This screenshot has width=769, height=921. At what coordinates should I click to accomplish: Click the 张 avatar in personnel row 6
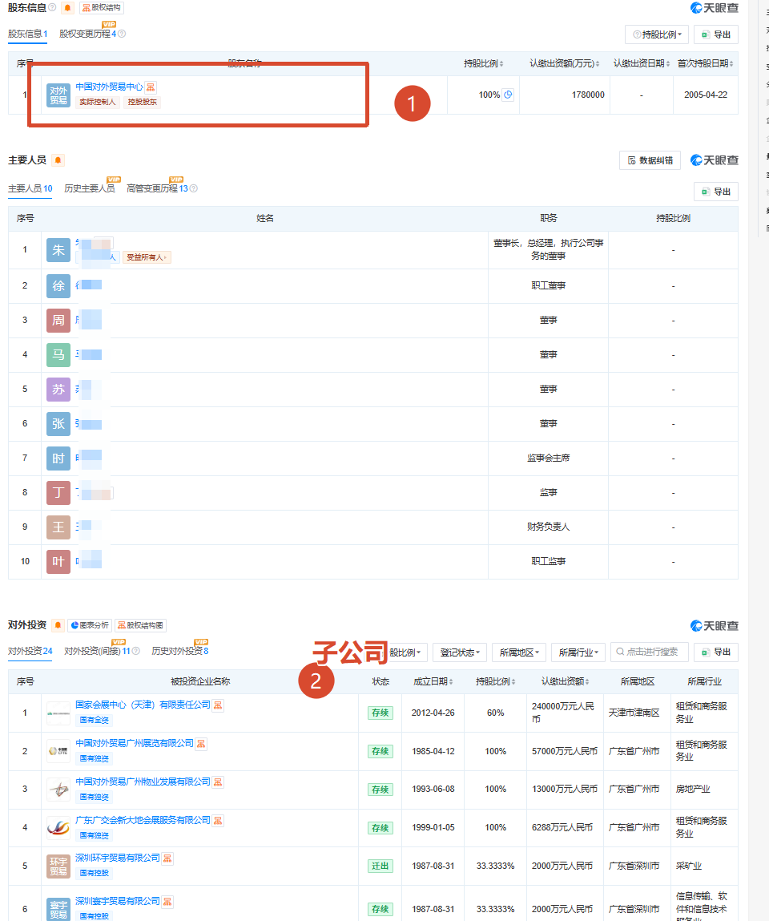pyautogui.click(x=58, y=424)
